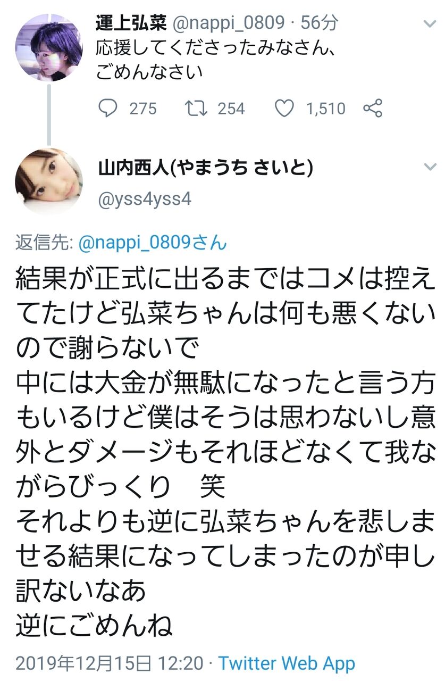The image size is (445, 681).
Task: Expand the chevron menu on first tweet
Action: click(x=429, y=24)
